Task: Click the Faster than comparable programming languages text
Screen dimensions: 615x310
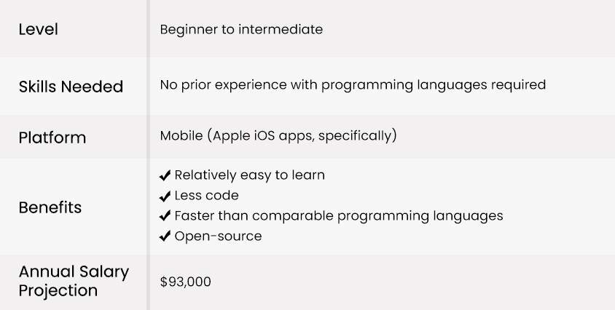Action: coord(339,216)
